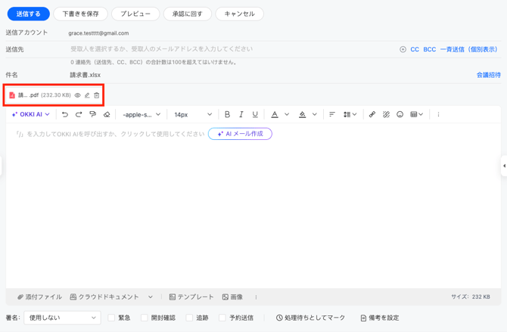The height and width of the screenshot is (332, 507).
Task: Add CC recipients link
Action: coord(415,49)
